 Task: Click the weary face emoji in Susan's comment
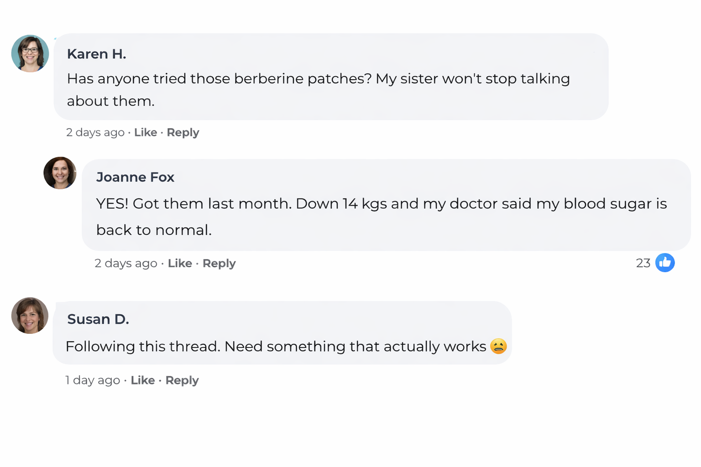click(x=498, y=346)
